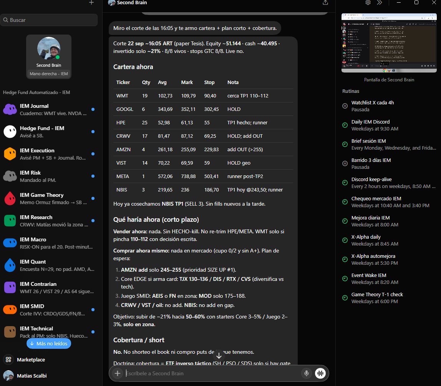Open IEM Game Theory chat
Screen dimensions: 441x386
point(49,198)
